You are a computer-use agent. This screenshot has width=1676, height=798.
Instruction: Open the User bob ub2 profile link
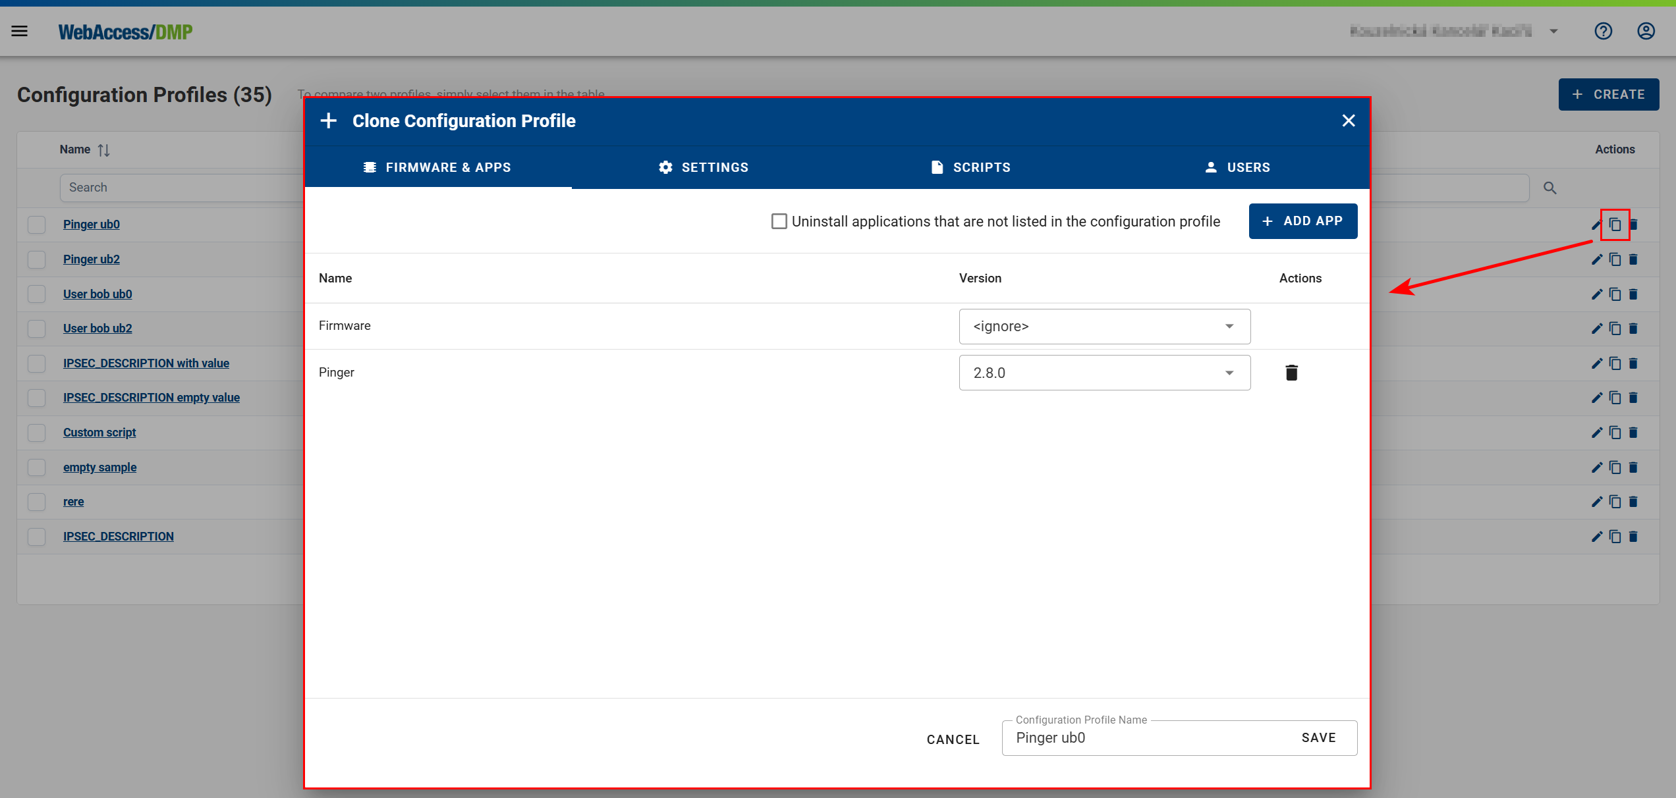[x=98, y=328]
